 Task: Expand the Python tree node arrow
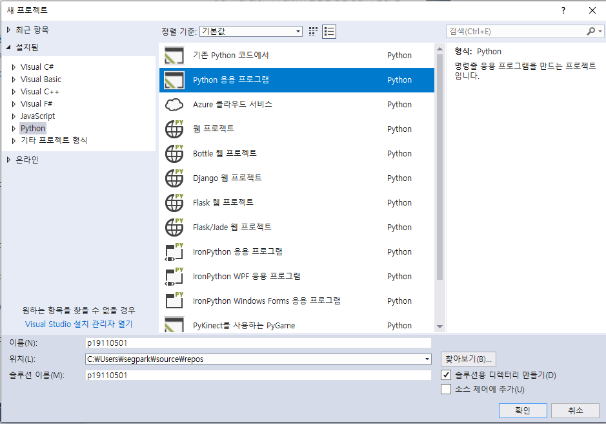point(14,129)
